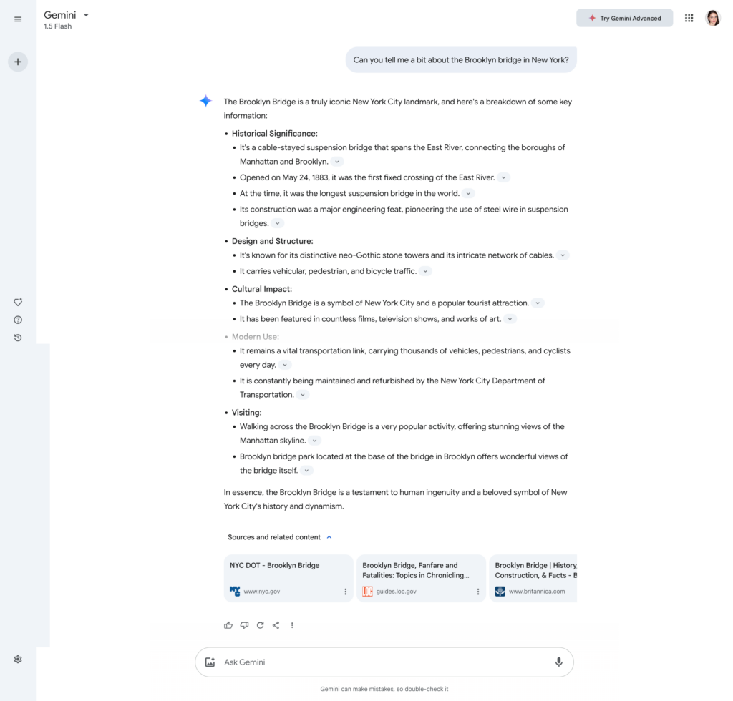Click the Ask Gemini prompt field

pos(384,662)
